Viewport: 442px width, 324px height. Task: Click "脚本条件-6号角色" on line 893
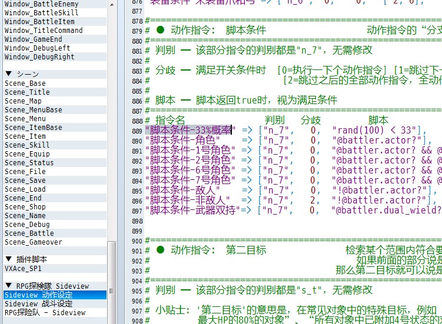click(x=190, y=170)
